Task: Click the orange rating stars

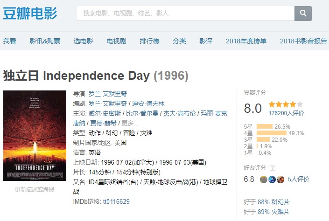Action: [286, 104]
